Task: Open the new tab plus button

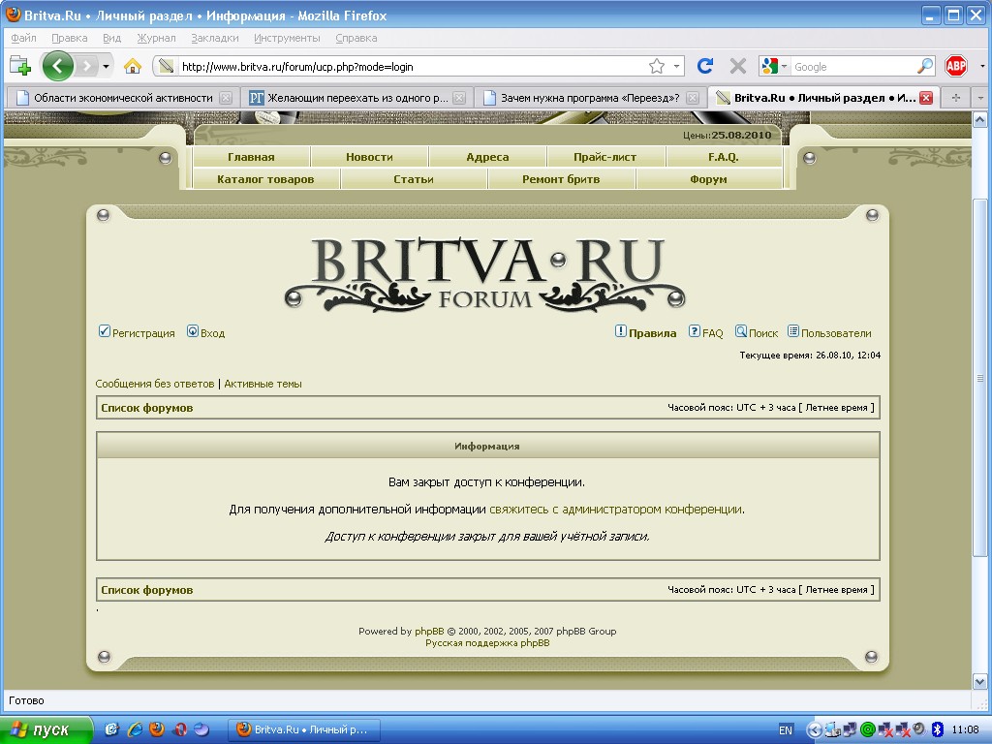Action: tap(955, 98)
